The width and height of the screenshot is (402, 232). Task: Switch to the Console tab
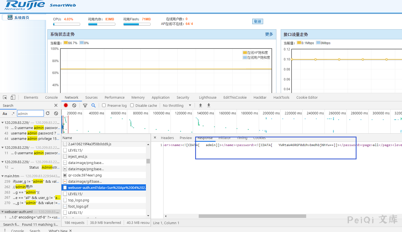[x=51, y=98]
